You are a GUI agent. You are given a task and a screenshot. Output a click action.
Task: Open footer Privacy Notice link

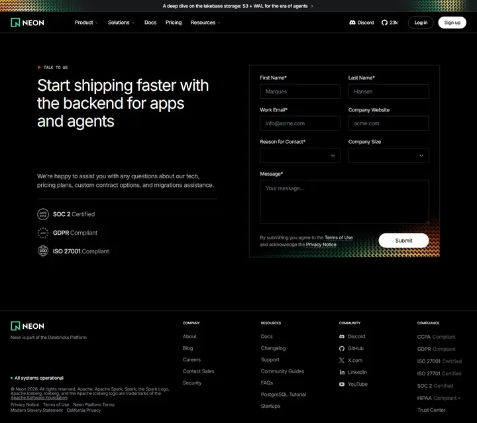click(25, 404)
